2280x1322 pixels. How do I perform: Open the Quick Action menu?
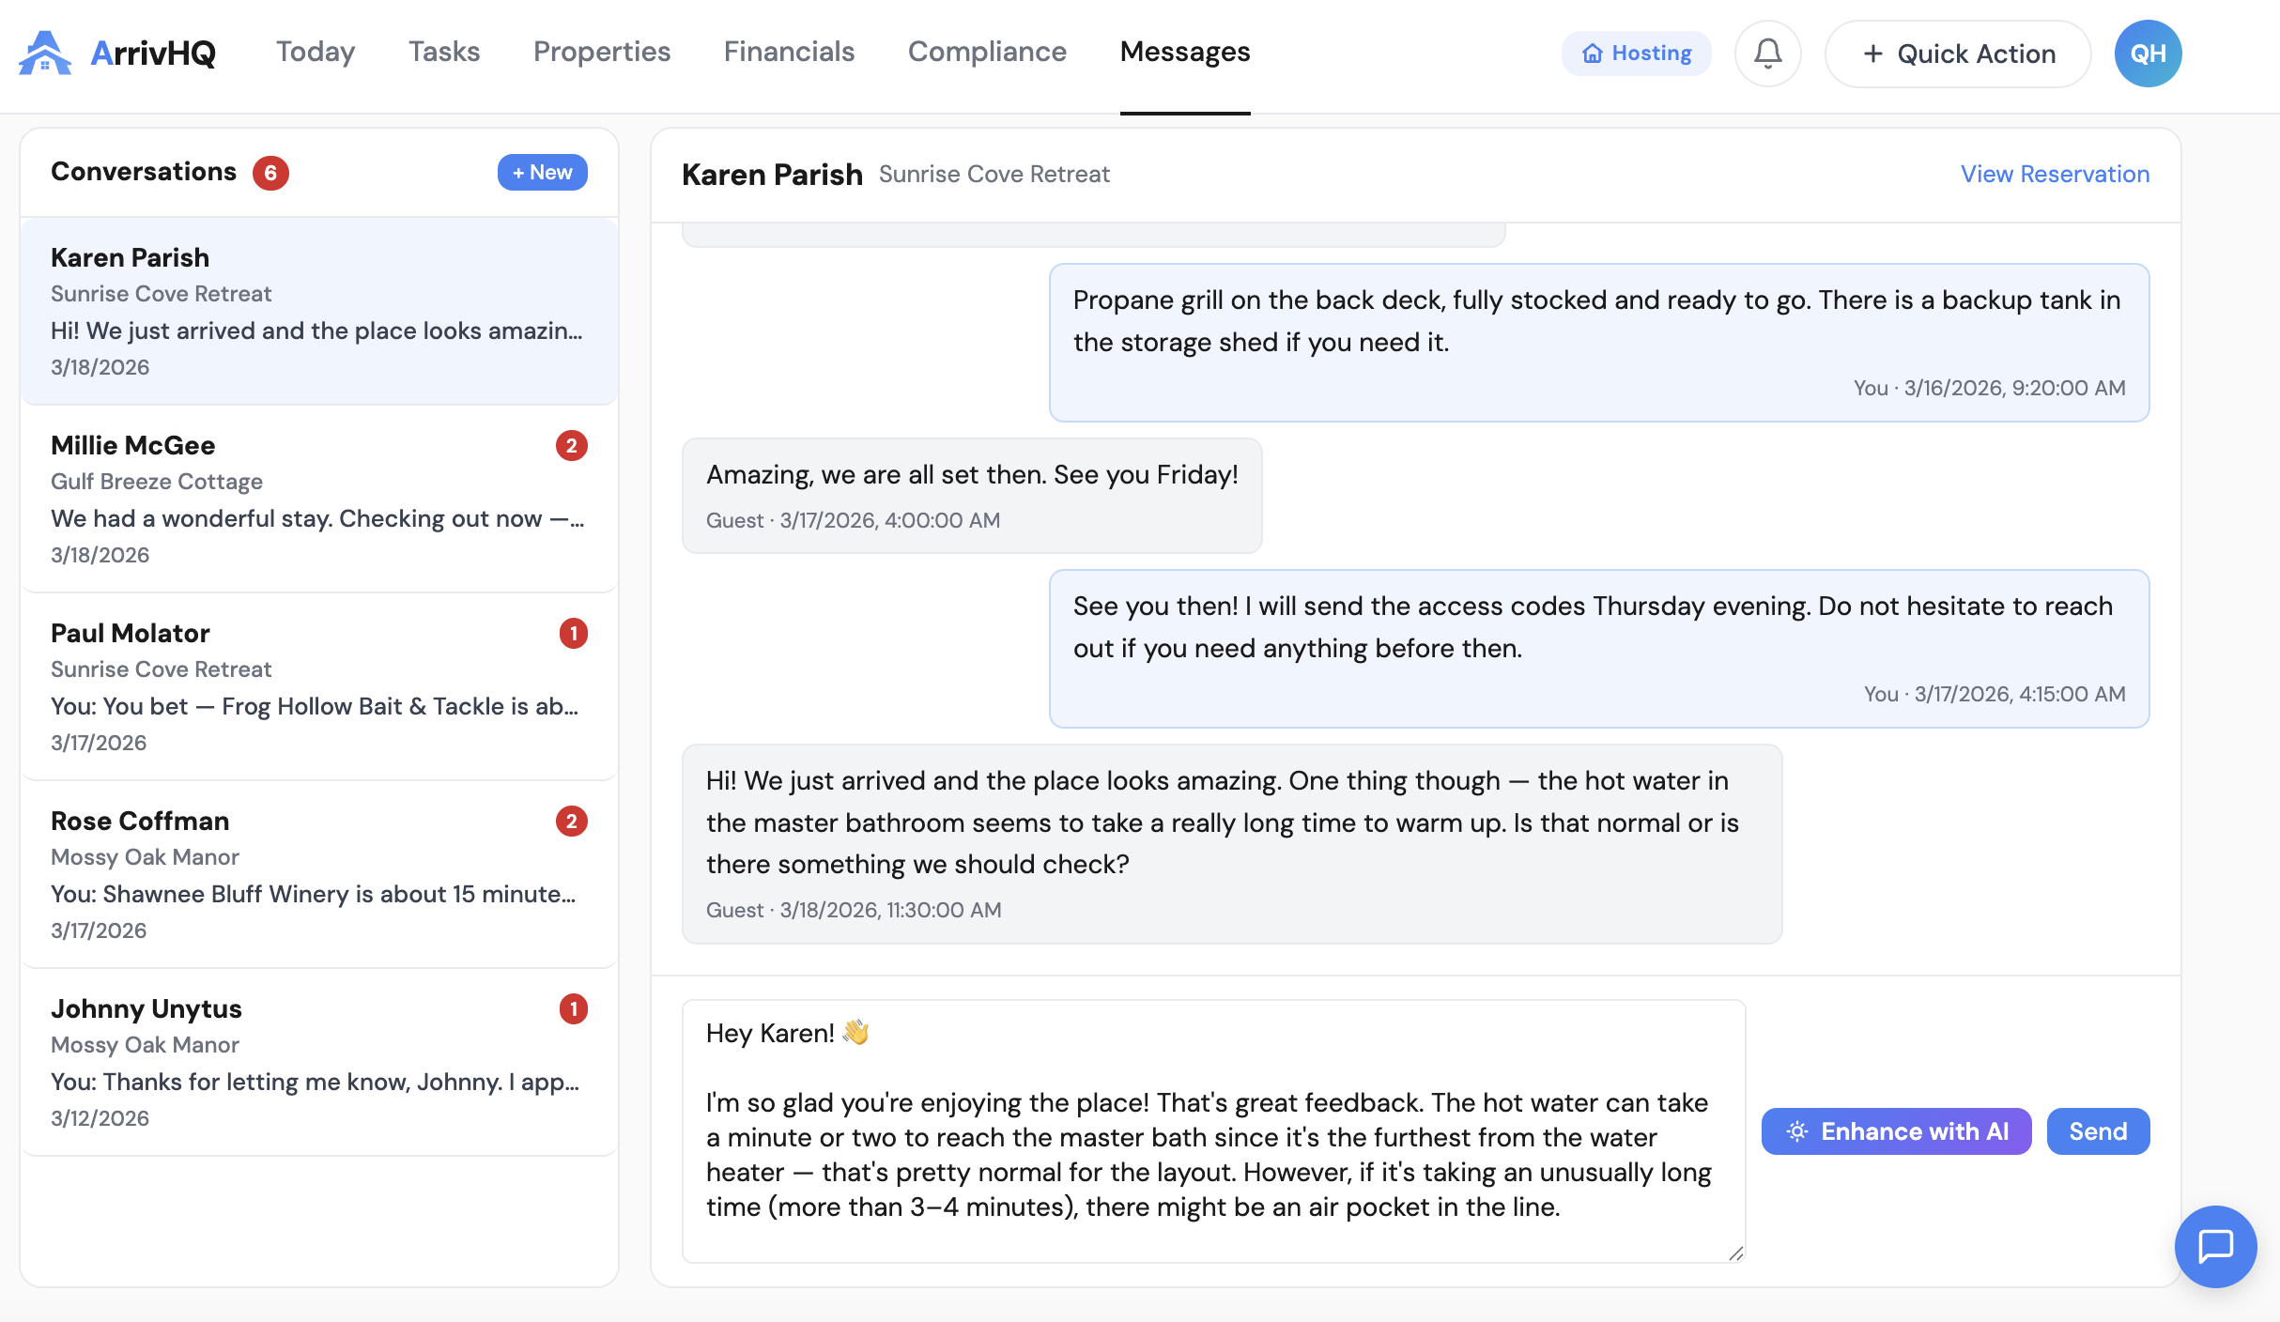[1957, 54]
